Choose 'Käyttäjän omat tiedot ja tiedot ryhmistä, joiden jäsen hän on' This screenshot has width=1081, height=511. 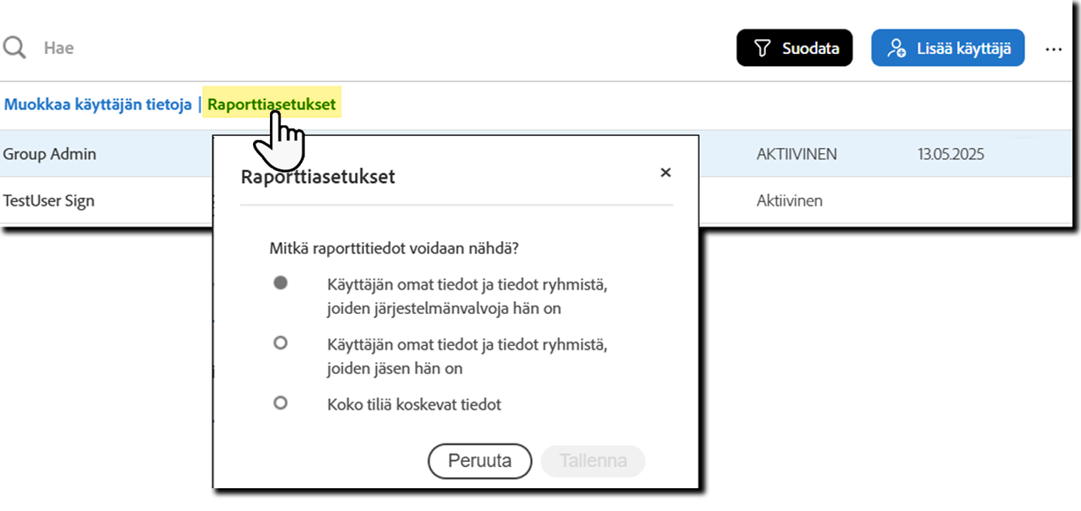point(281,342)
